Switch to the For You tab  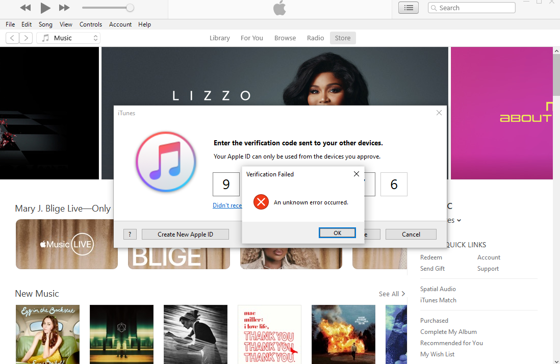pos(252,38)
